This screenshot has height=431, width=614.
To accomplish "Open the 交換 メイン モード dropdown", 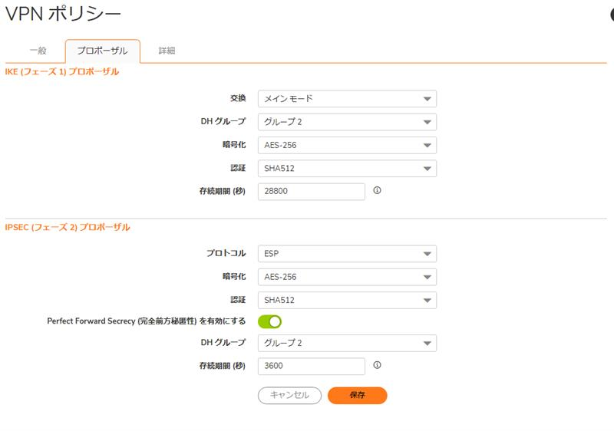I will click(x=347, y=99).
